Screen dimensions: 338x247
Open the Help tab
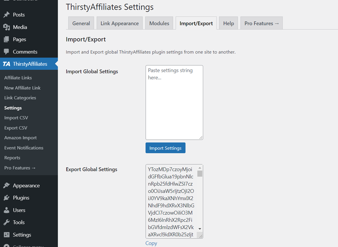[229, 23]
